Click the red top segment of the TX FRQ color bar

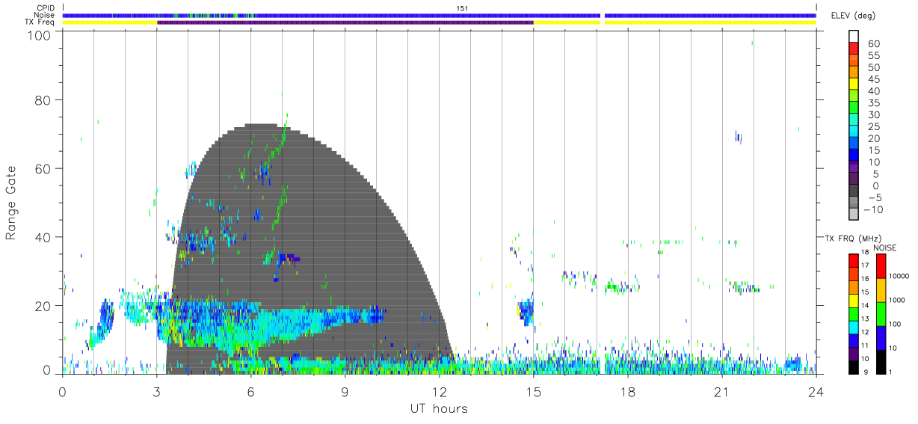(x=854, y=261)
